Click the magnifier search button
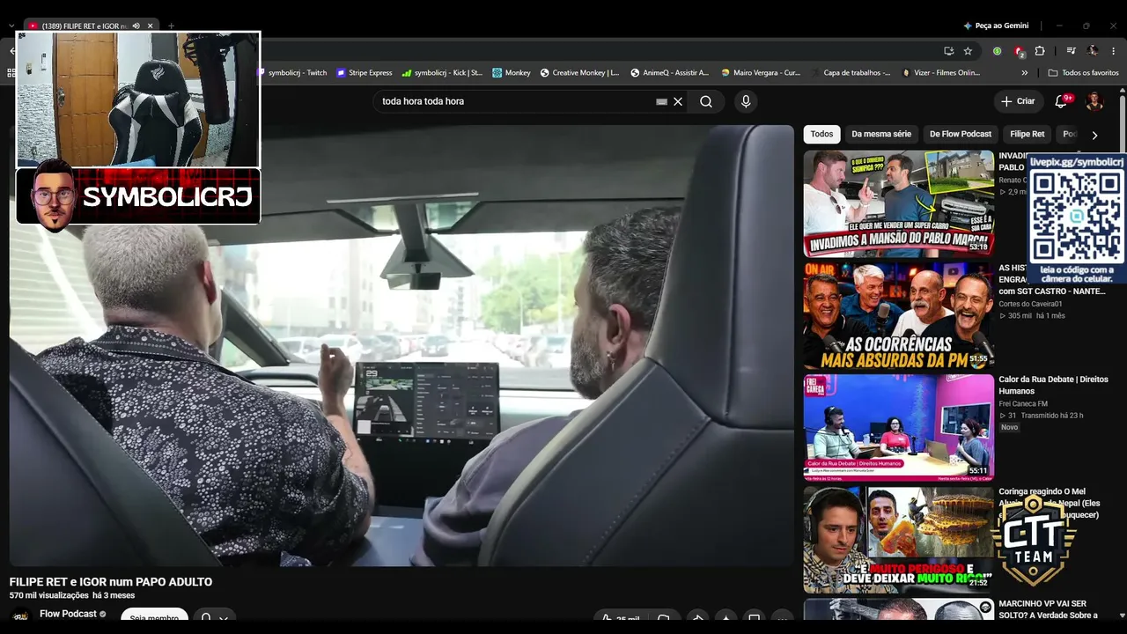Image resolution: width=1127 pixels, height=634 pixels. (706, 101)
